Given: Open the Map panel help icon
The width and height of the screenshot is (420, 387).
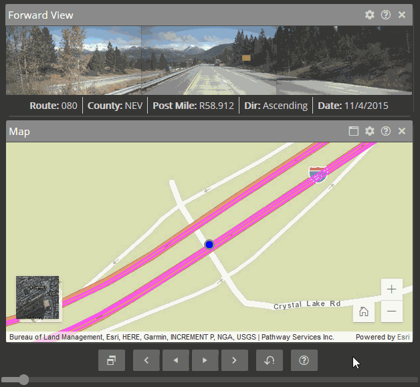Looking at the screenshot, I should [386, 131].
